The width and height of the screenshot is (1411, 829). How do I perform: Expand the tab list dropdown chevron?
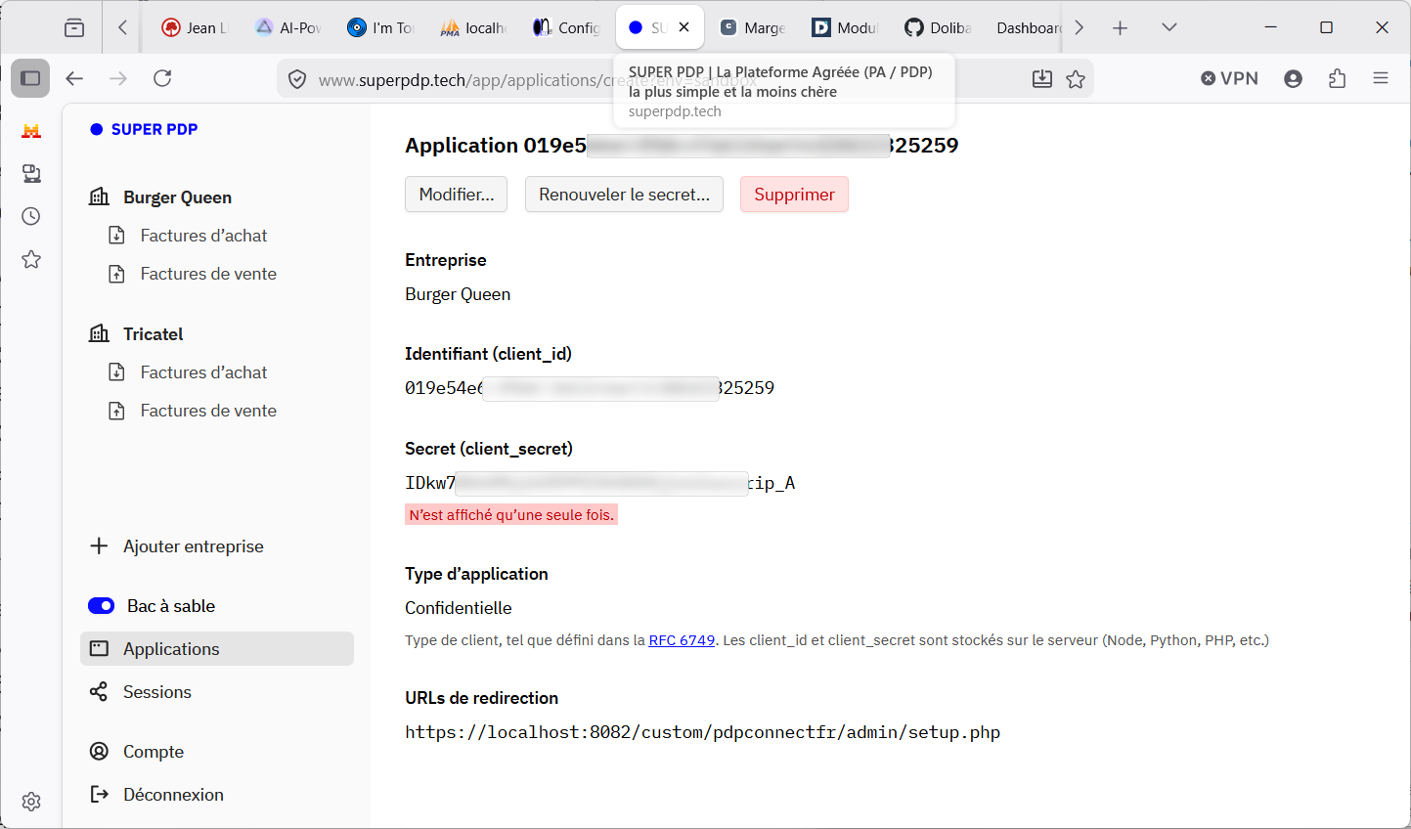tap(1168, 27)
